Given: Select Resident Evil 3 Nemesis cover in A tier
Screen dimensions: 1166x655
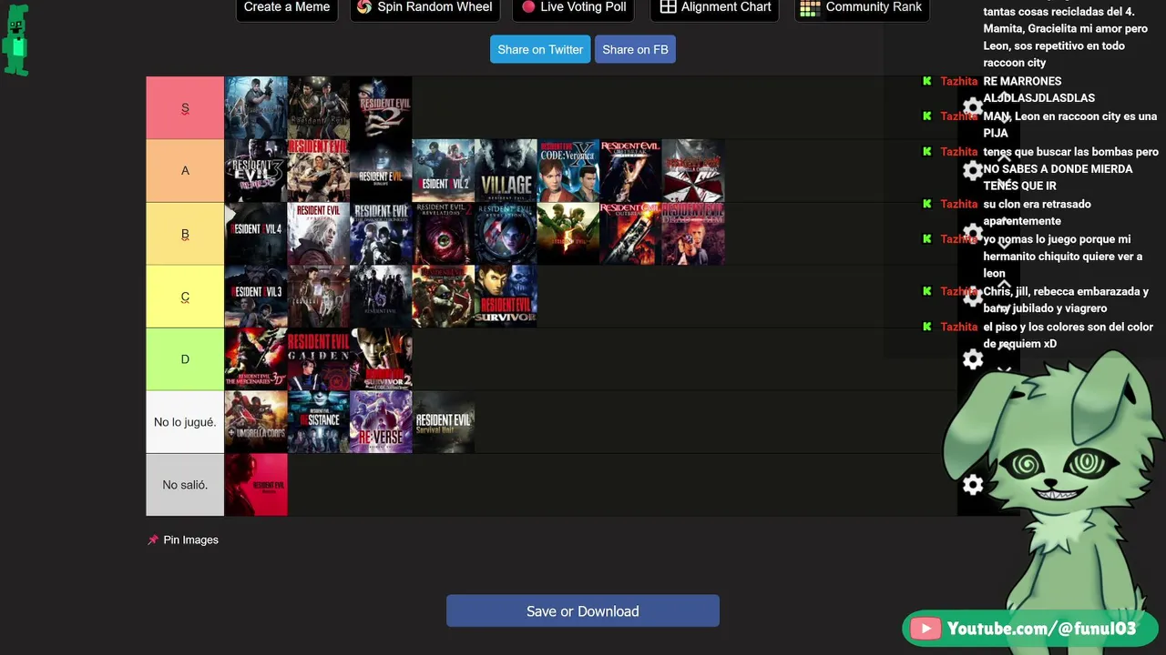Looking at the screenshot, I should tap(256, 171).
